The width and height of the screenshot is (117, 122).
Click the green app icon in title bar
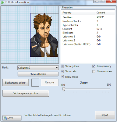click(x=2, y=2)
